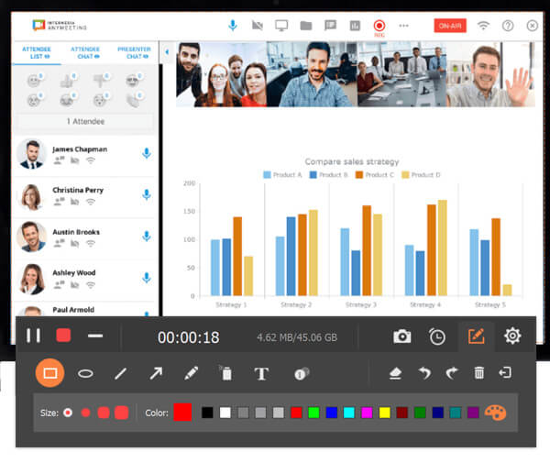Open the more options ellipsis menu
Viewport: 550px width, 463px height.
403,26
